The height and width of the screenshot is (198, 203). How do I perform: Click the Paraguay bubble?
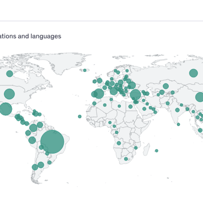[x=47, y=154]
